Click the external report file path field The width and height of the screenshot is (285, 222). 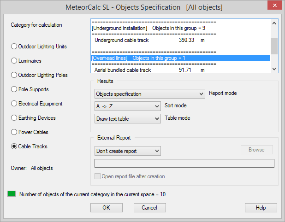point(184,163)
